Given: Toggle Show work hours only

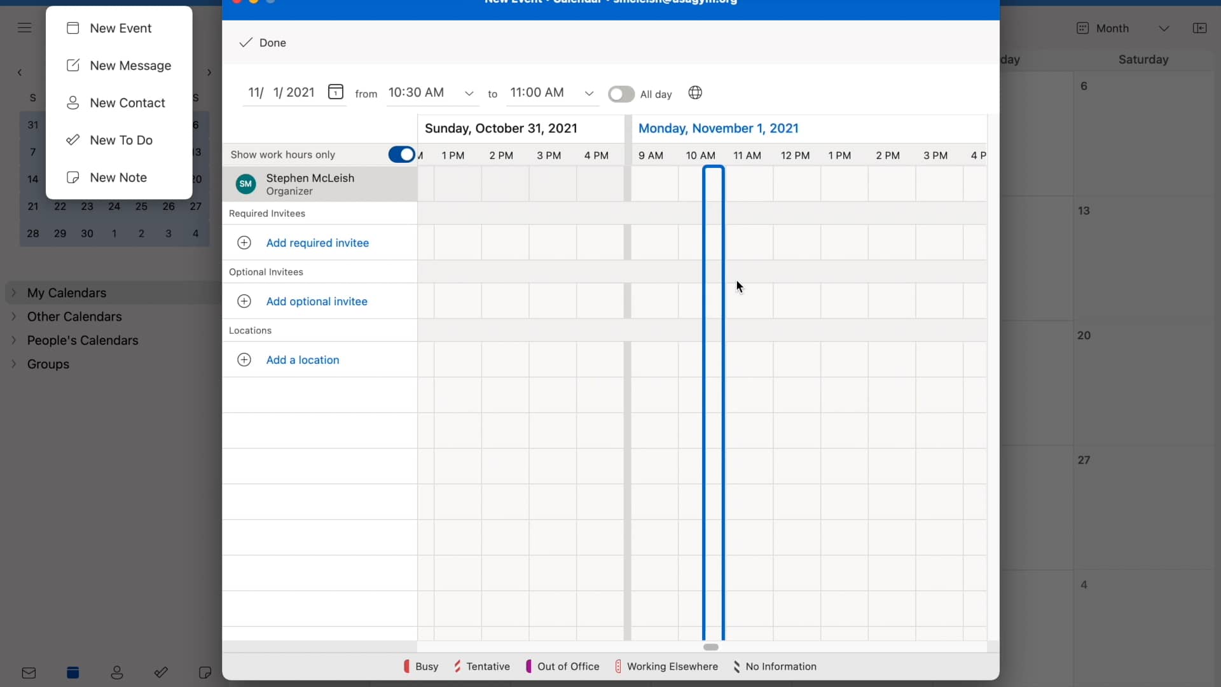Looking at the screenshot, I should point(401,155).
